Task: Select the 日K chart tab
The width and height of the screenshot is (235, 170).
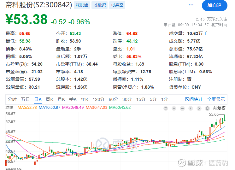Action: pyautogui.click(x=38, y=99)
